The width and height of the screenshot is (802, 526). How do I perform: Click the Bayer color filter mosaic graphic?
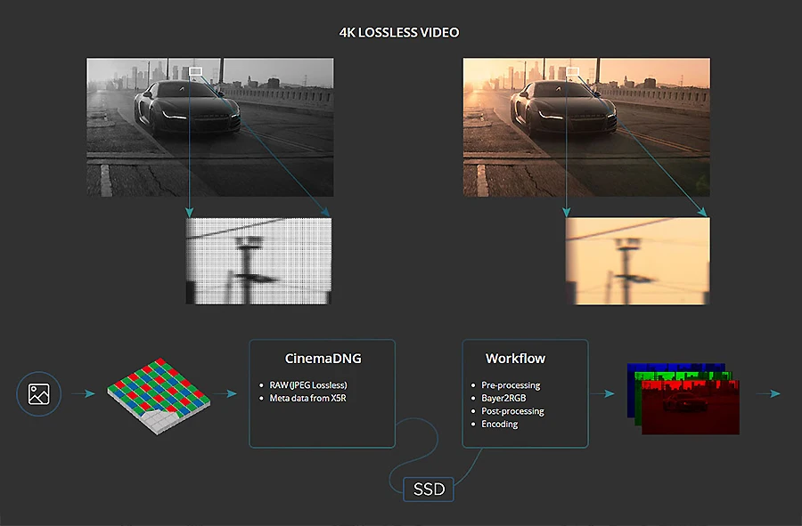point(159,396)
